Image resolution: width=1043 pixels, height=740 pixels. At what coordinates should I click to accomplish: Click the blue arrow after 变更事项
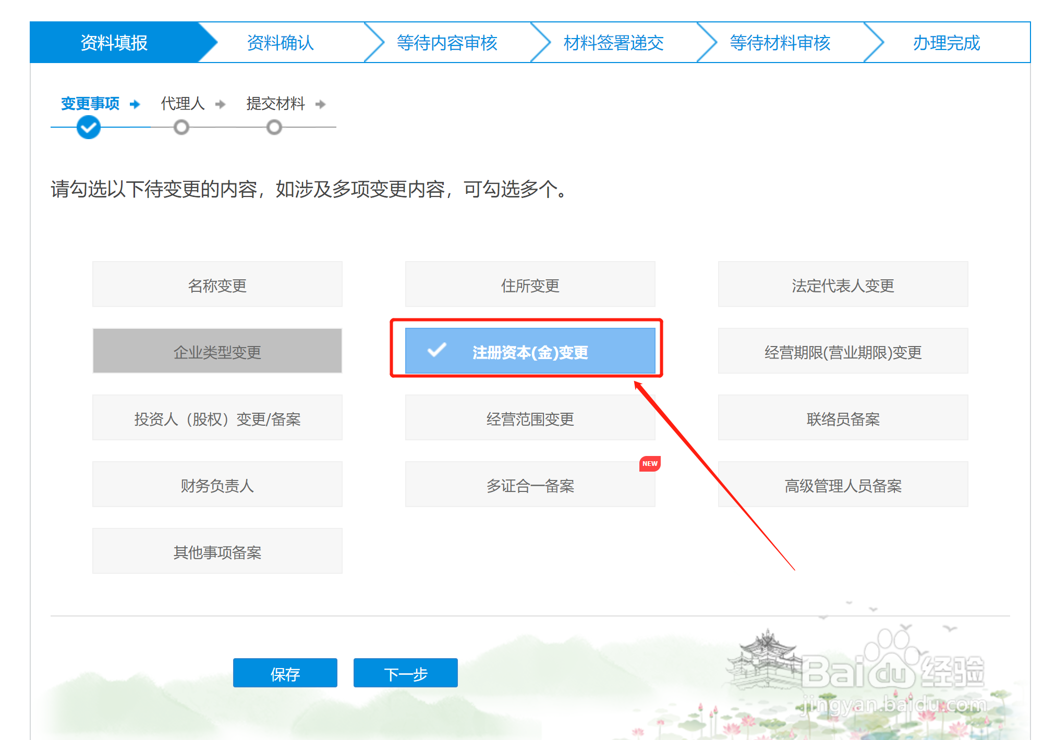135,104
